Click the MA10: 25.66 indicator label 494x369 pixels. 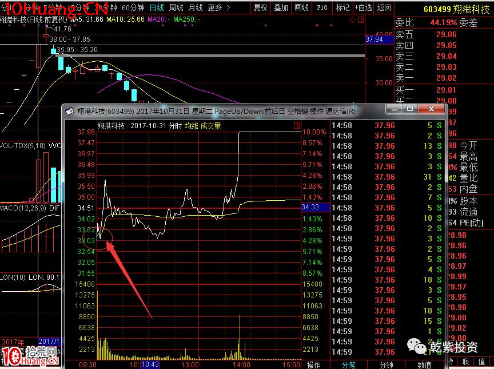coord(125,19)
